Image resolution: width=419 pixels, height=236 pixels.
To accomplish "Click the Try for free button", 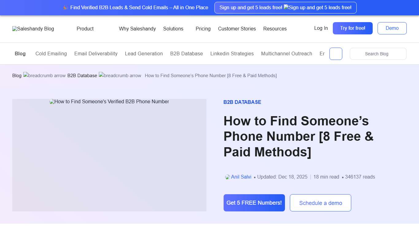I will (x=352, y=28).
